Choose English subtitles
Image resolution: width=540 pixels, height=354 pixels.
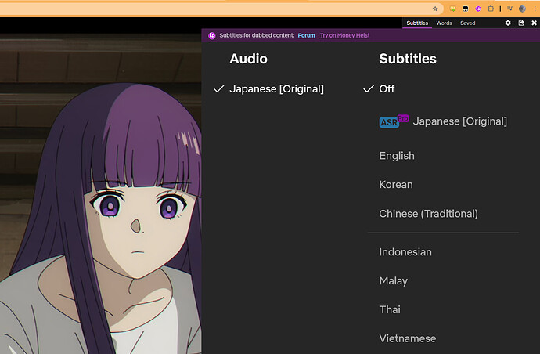(397, 156)
